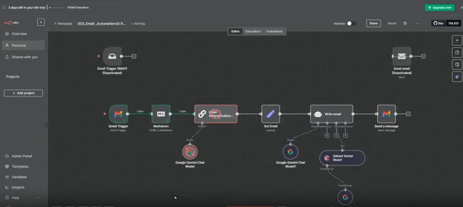Open the three-dot workflow options menu

click(417, 23)
